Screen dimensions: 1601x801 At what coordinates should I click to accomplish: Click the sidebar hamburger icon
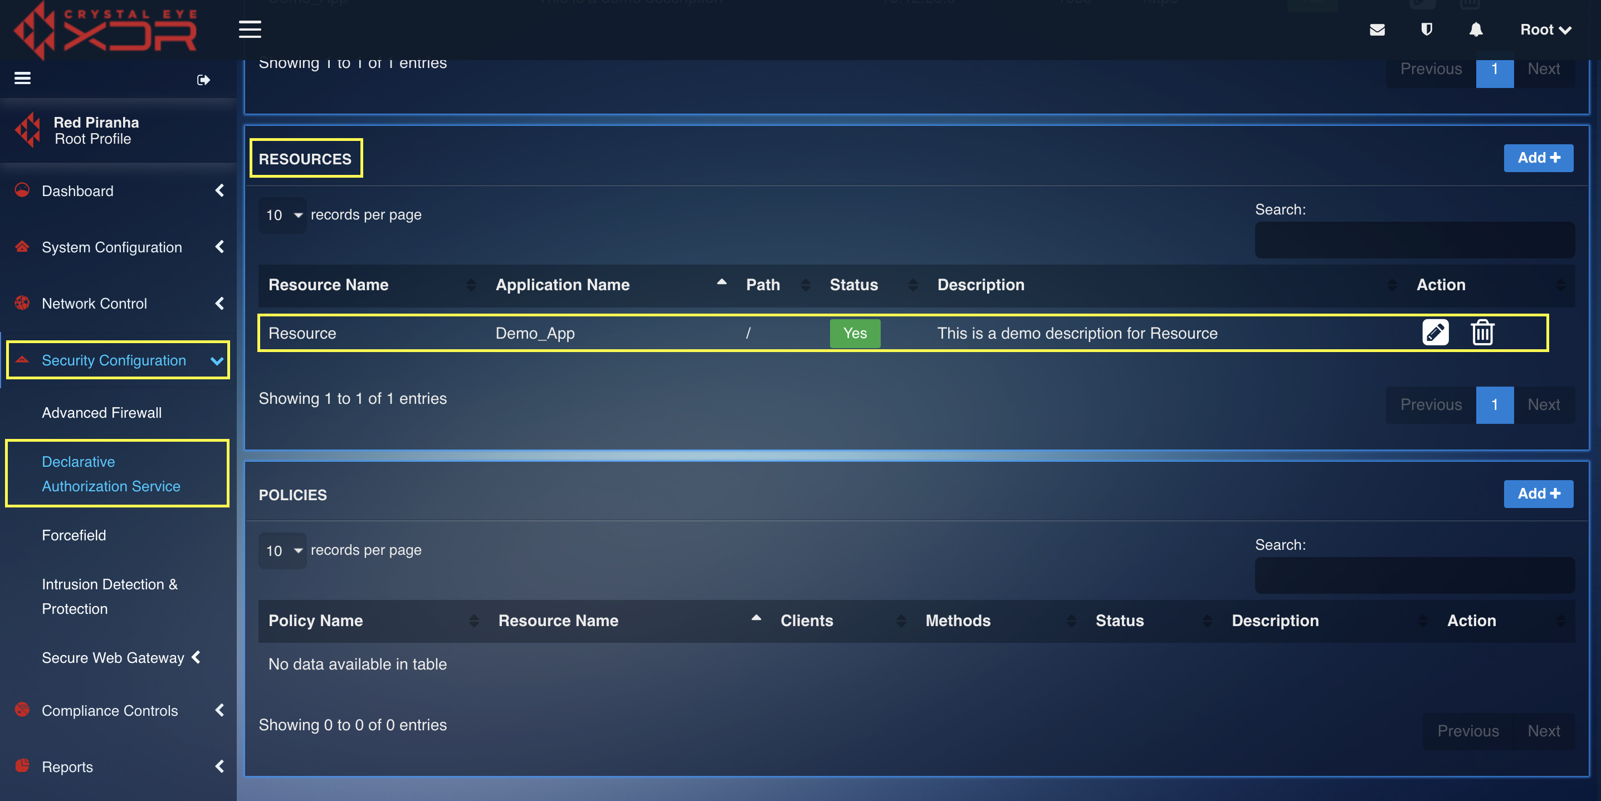(22, 79)
